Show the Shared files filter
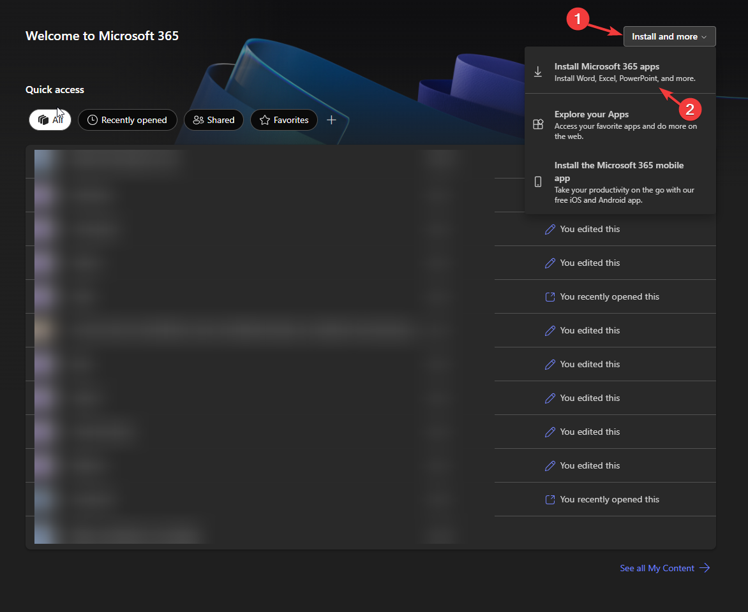 pos(214,120)
